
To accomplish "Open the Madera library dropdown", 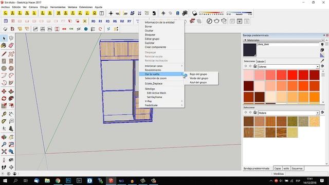I will click(288, 113).
